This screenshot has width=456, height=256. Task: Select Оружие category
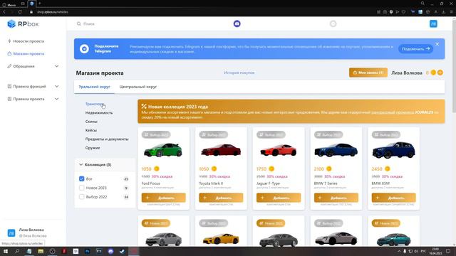[93, 148]
